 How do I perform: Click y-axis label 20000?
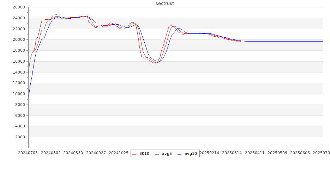[x=19, y=40]
